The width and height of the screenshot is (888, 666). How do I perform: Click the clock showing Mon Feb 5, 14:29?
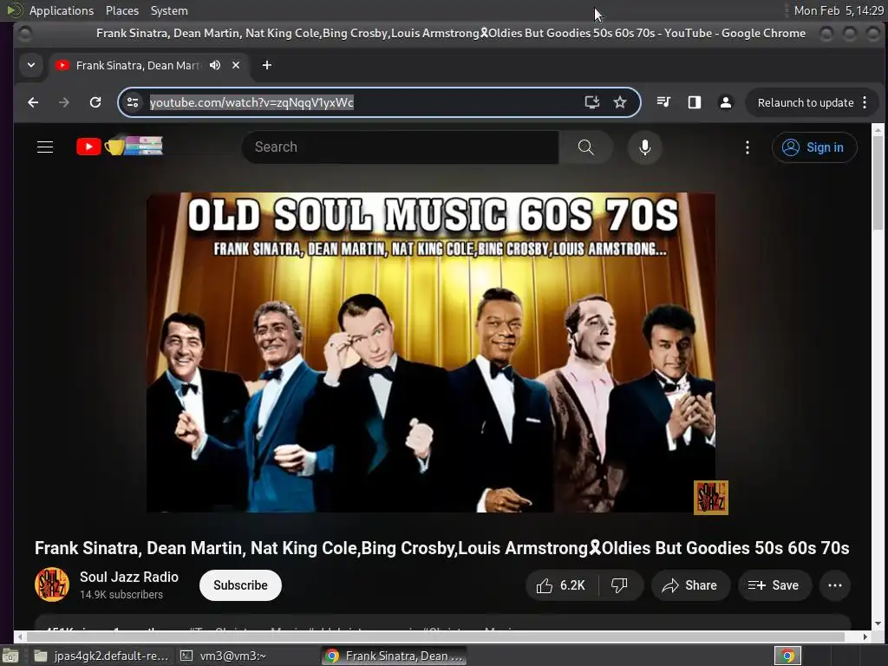pyautogui.click(x=839, y=10)
